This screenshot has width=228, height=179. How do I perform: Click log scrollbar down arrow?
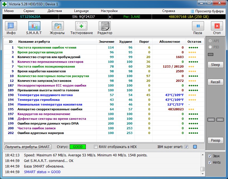203,174
